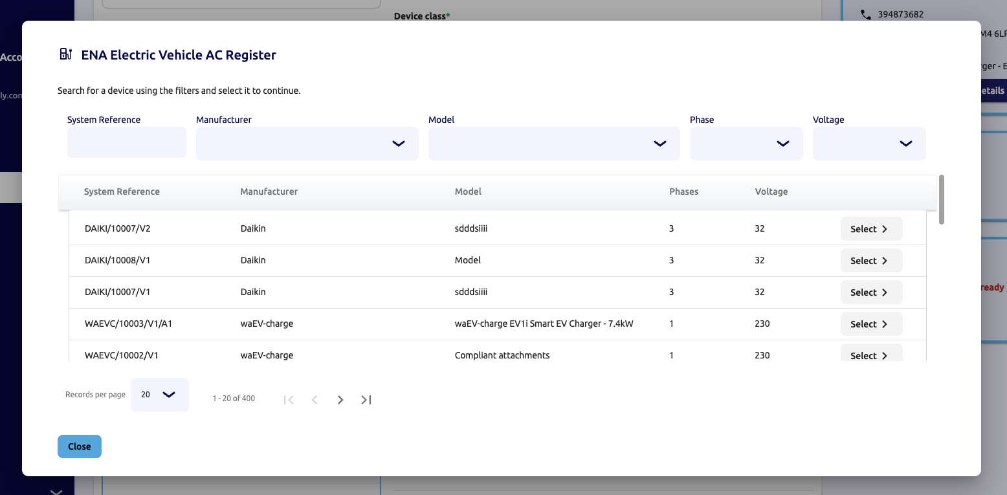
Task: Click the building icon beside the register title
Action: pyautogui.click(x=65, y=54)
